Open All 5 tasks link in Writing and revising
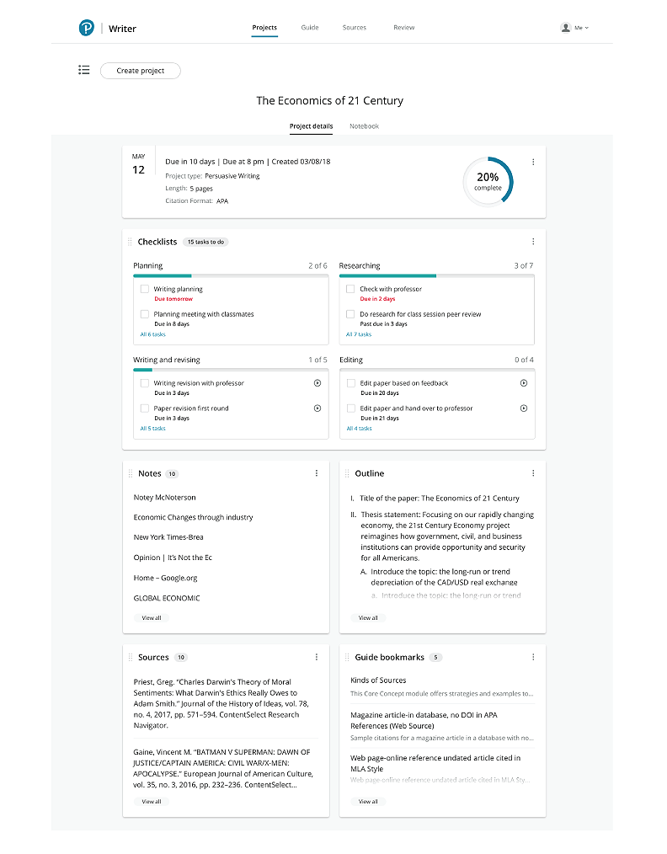Viewport: 667px width, 854px height. pos(153,429)
